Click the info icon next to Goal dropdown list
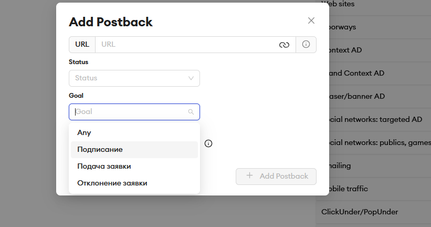431x227 pixels. [x=208, y=143]
